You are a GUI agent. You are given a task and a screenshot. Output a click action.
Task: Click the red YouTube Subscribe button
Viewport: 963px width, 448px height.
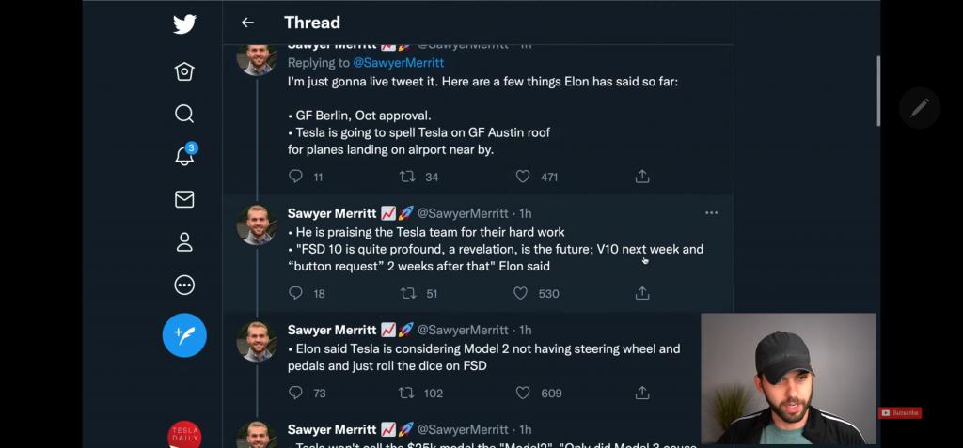[900, 413]
